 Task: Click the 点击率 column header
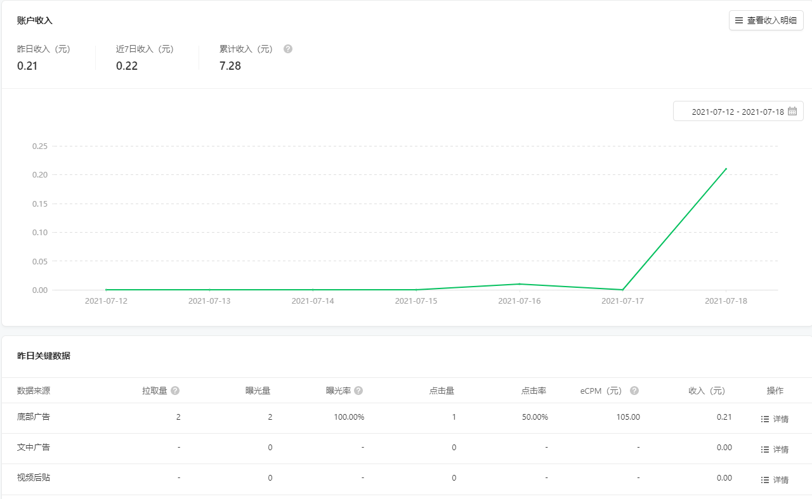(534, 391)
